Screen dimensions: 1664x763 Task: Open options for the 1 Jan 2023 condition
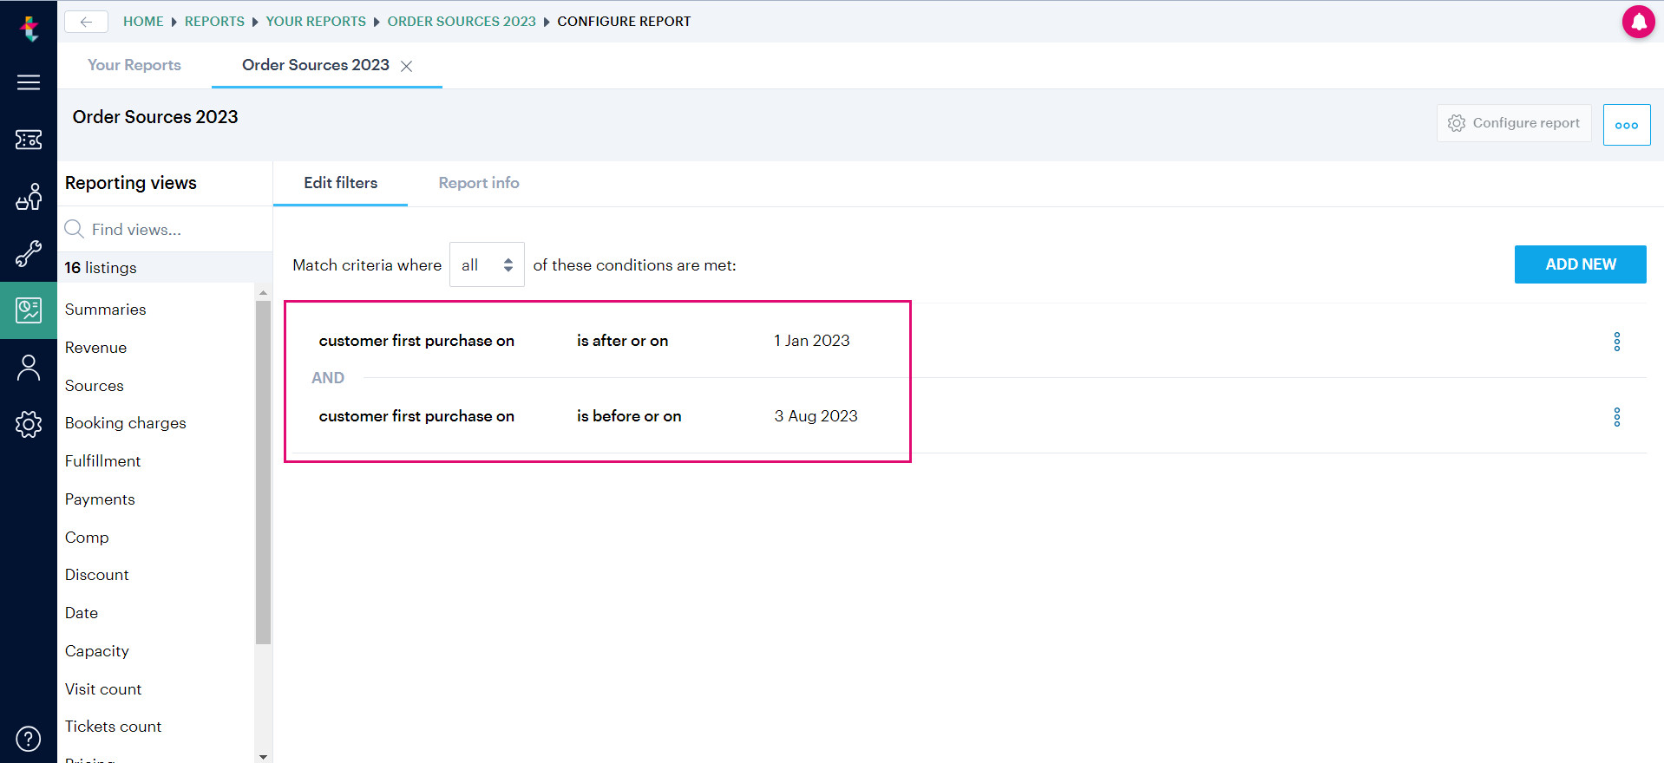[x=1616, y=342]
